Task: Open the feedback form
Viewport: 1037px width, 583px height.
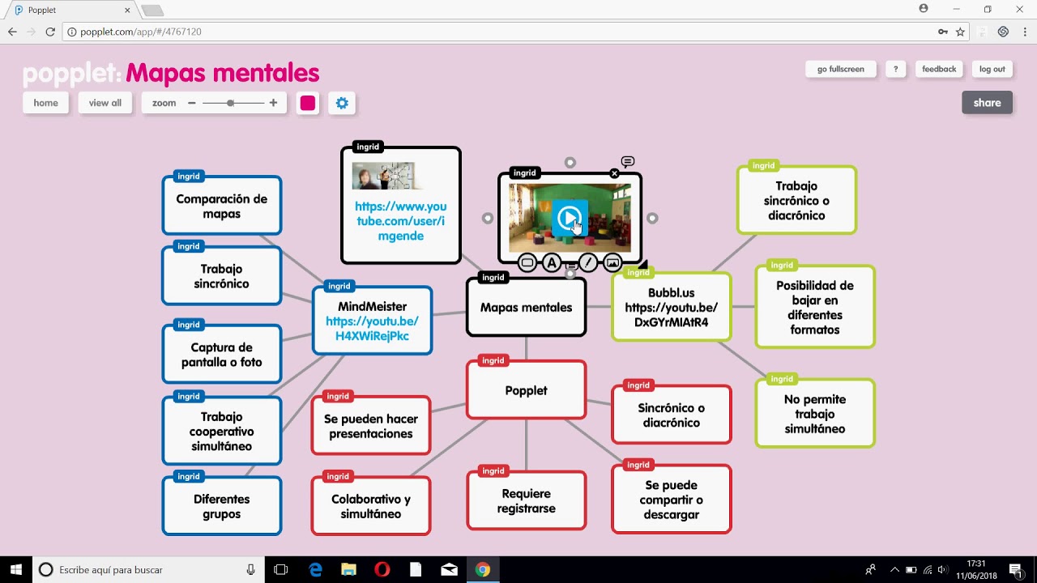Action: (939, 69)
